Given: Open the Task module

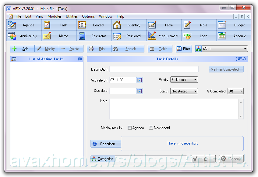Looking at the screenshot, I should [59, 25].
